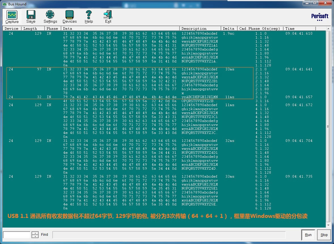The width and height of the screenshot is (334, 244).
Task: Click the delta value 1.9sc
Action: [229, 33]
